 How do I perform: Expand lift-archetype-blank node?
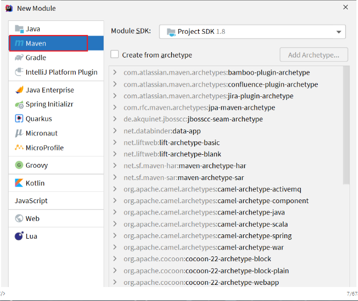coord(115,154)
